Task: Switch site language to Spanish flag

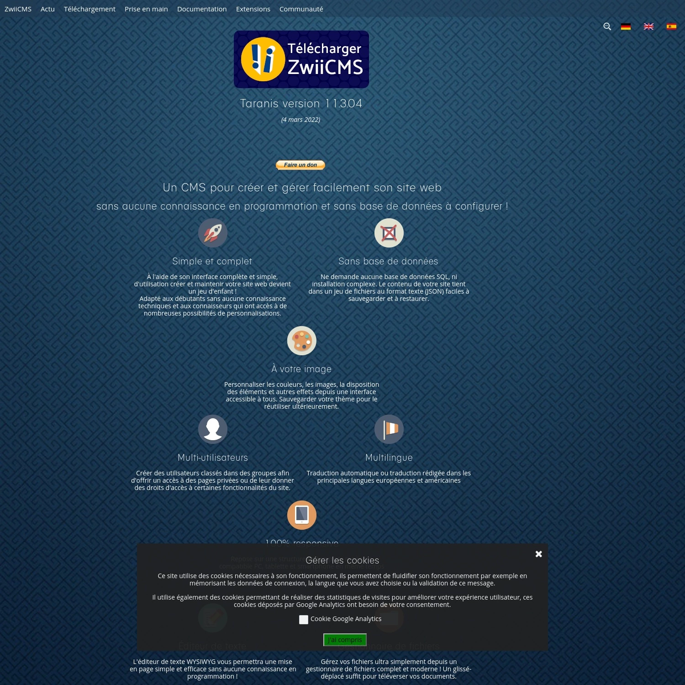Action: tap(671, 26)
